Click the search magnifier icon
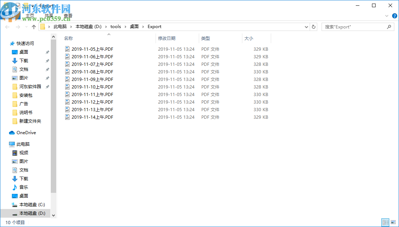 click(389, 27)
